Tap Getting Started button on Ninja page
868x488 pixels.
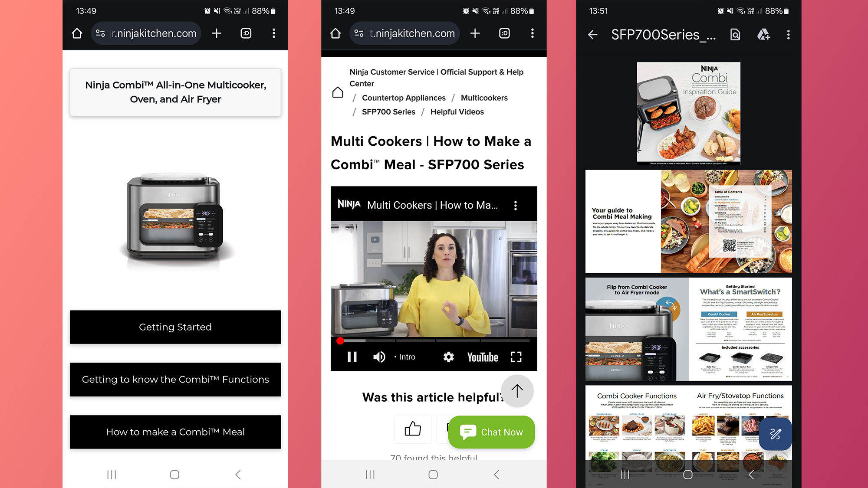(x=174, y=327)
